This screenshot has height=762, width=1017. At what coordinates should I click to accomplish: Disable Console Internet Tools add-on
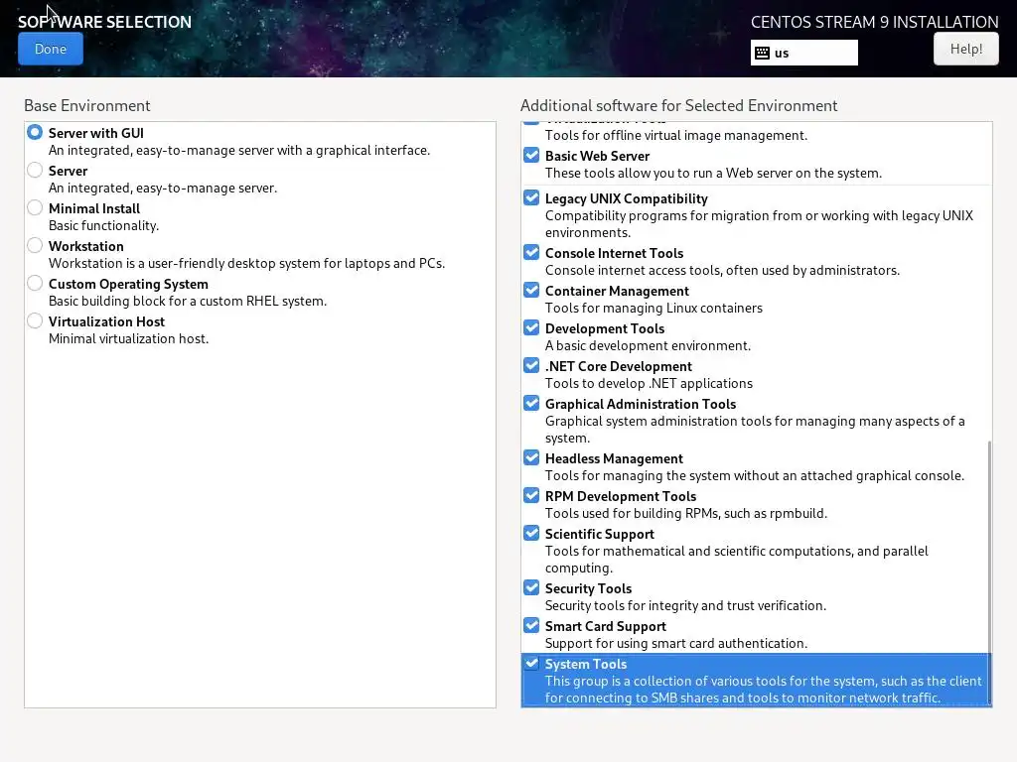532,253
